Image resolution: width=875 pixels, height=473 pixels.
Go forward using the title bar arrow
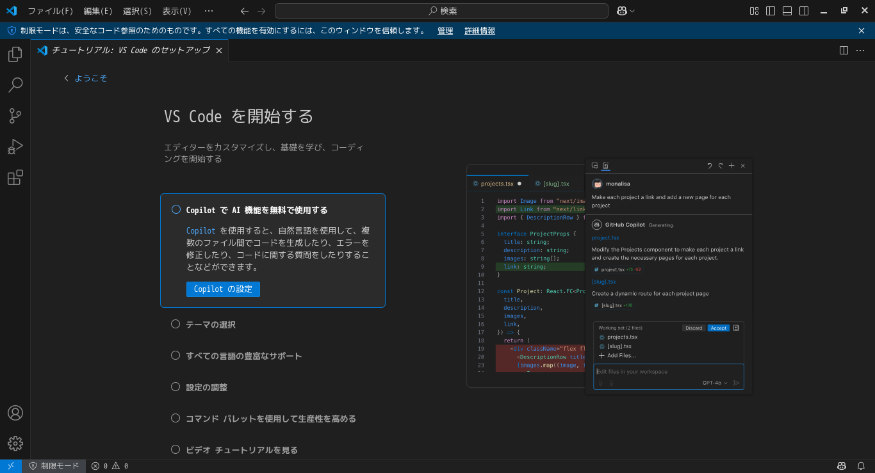pyautogui.click(x=261, y=11)
